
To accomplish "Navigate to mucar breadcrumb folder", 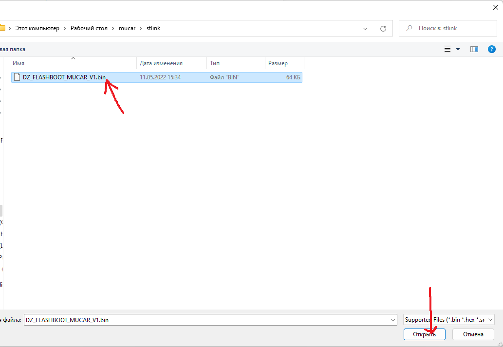I will coord(127,28).
